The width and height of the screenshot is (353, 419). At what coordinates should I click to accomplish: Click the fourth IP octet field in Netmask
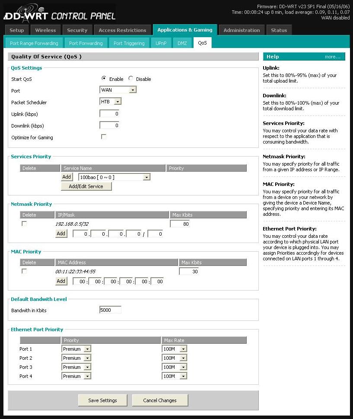[x=134, y=234]
